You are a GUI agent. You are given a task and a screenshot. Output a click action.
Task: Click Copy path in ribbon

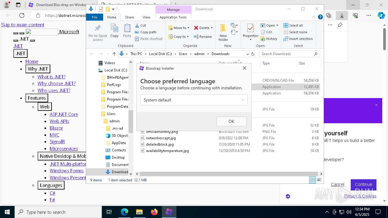click(145, 32)
